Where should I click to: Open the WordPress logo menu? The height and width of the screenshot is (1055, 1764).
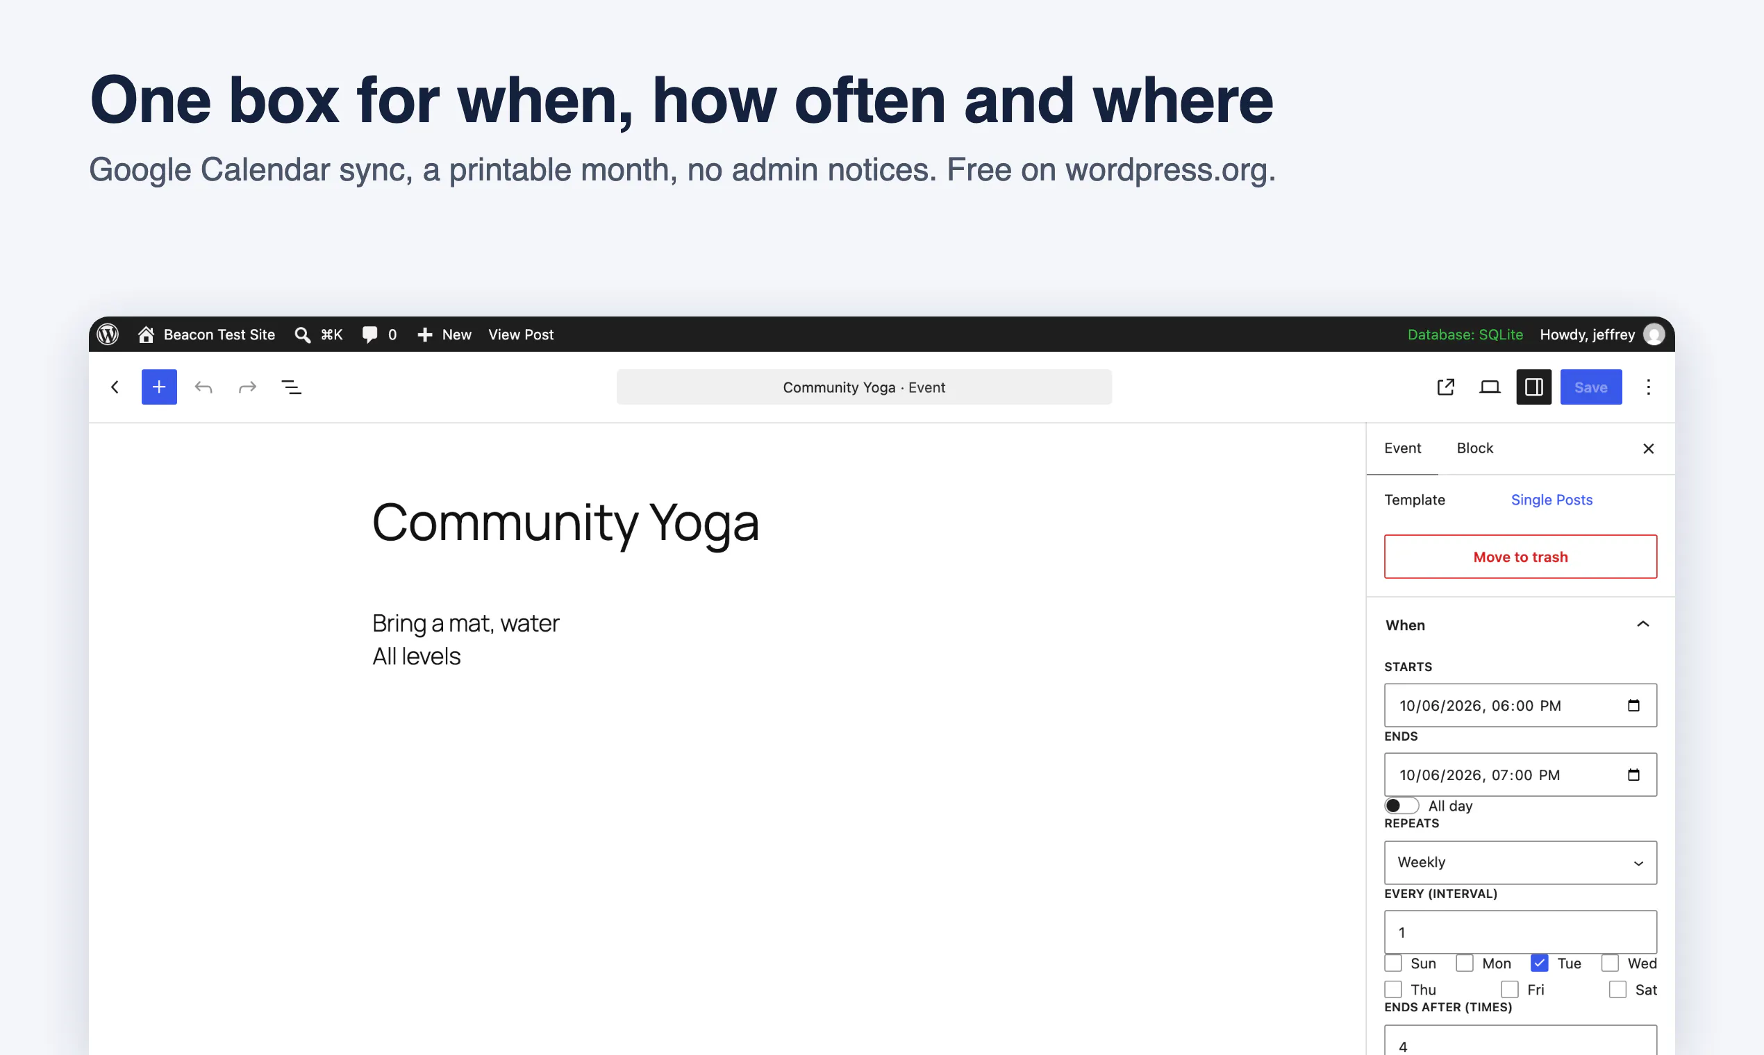click(108, 334)
